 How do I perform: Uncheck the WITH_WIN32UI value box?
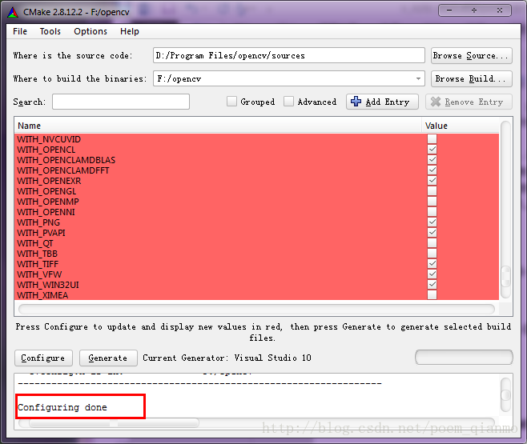tap(432, 285)
